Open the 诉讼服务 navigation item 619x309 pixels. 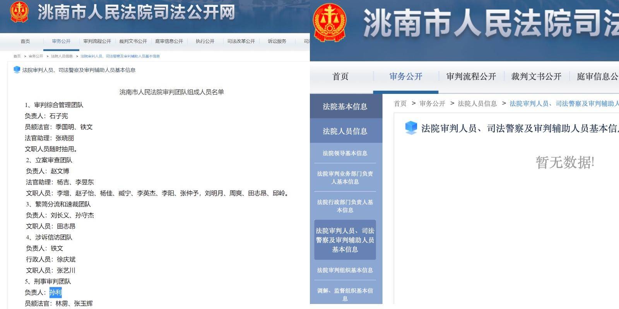pos(277,41)
